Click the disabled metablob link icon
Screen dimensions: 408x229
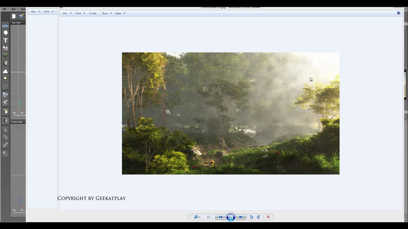click(x=5, y=145)
